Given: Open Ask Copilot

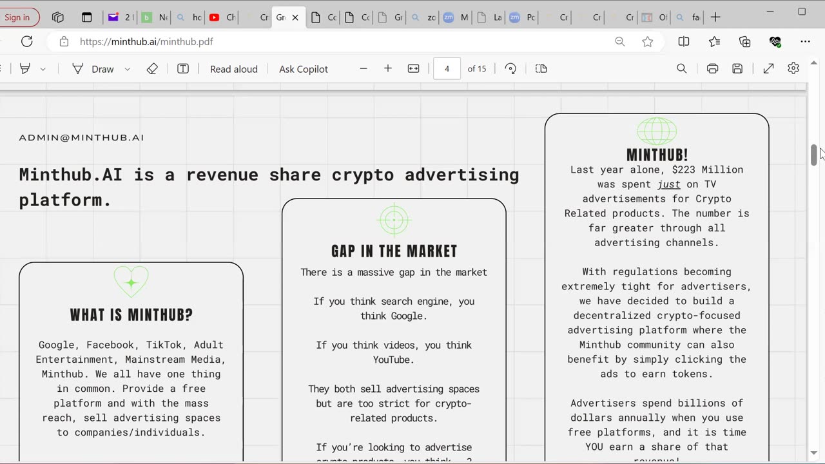Looking at the screenshot, I should tap(304, 69).
